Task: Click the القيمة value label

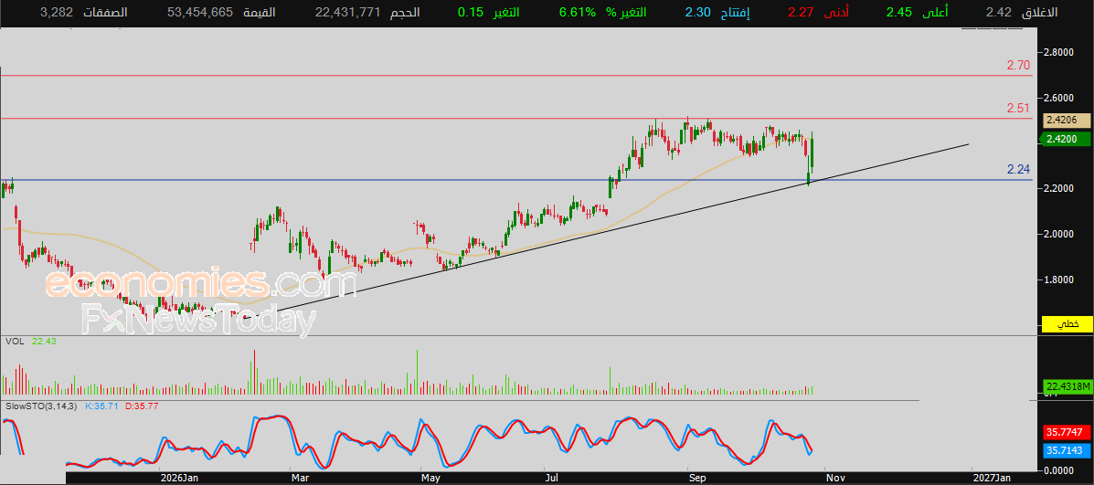Action: pos(259,12)
